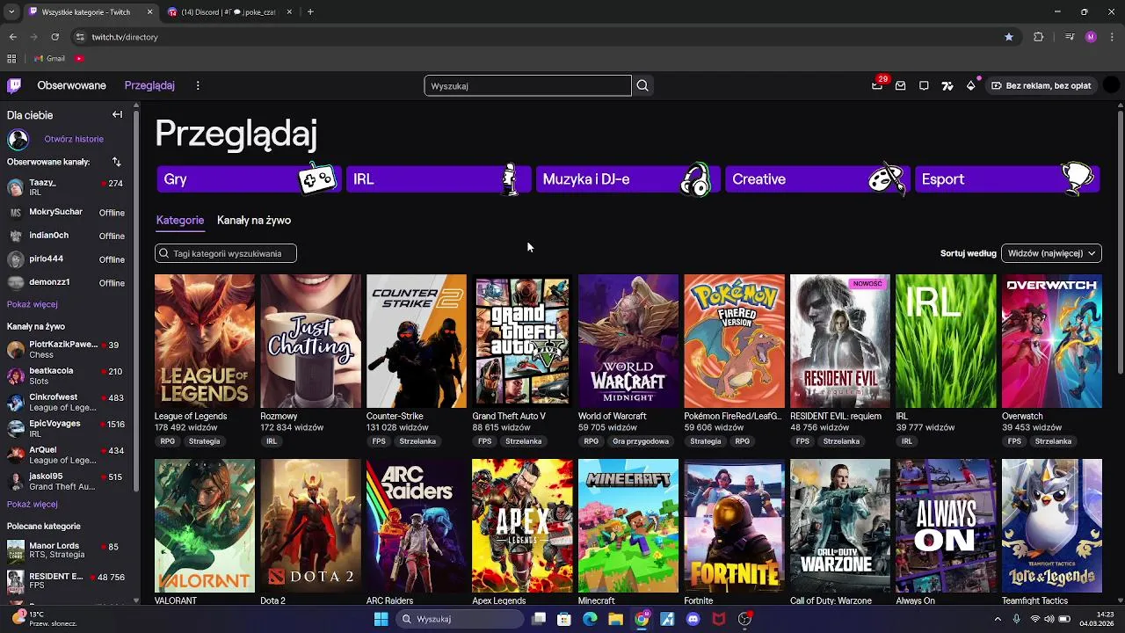
Task: Open Microsoft Edge from taskbar
Action: [x=590, y=619]
